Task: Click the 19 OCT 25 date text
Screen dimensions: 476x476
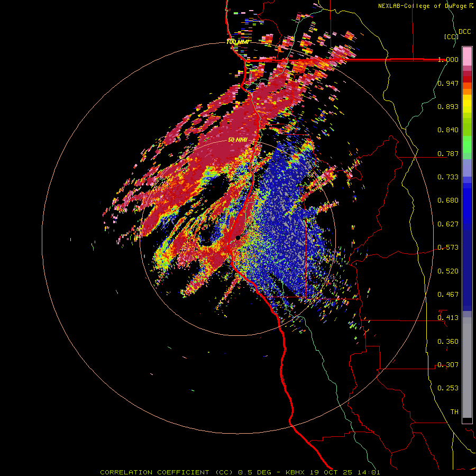Action: pyautogui.click(x=331, y=472)
